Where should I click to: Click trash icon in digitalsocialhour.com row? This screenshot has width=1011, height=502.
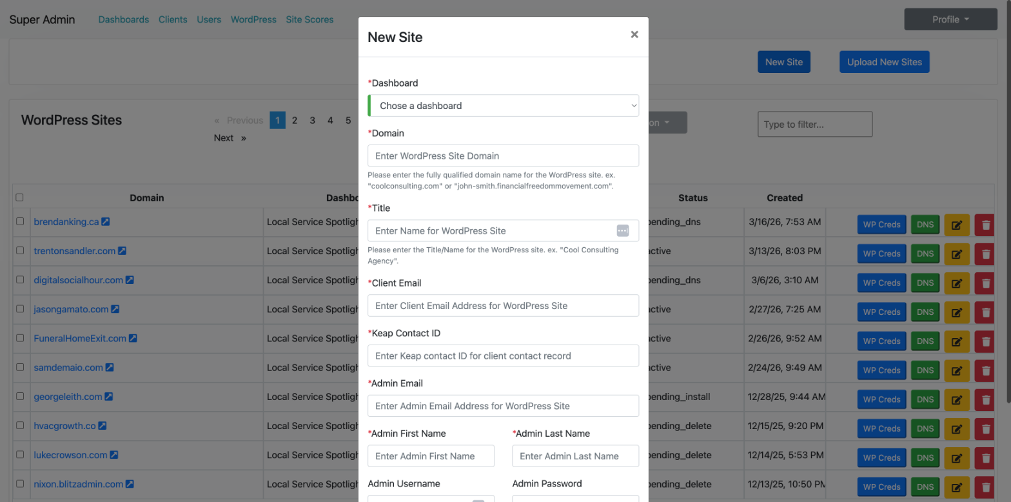click(x=985, y=283)
